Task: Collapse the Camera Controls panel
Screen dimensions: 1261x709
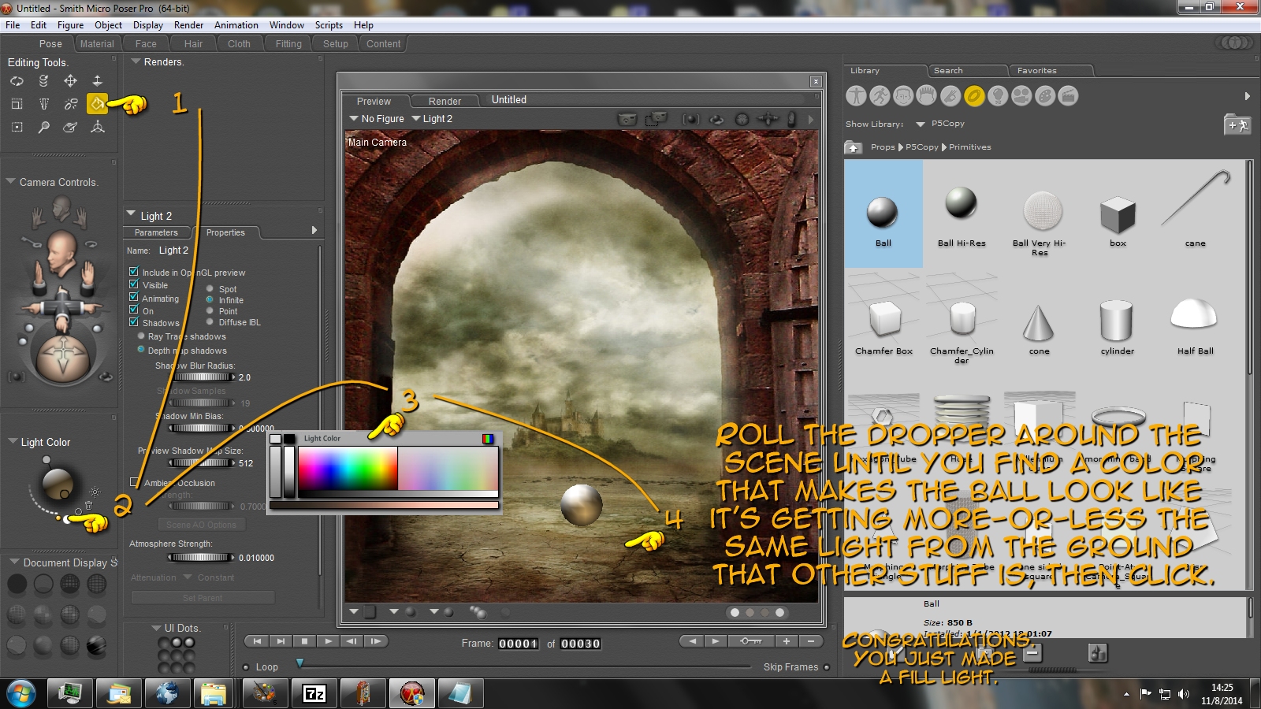Action: (x=11, y=182)
